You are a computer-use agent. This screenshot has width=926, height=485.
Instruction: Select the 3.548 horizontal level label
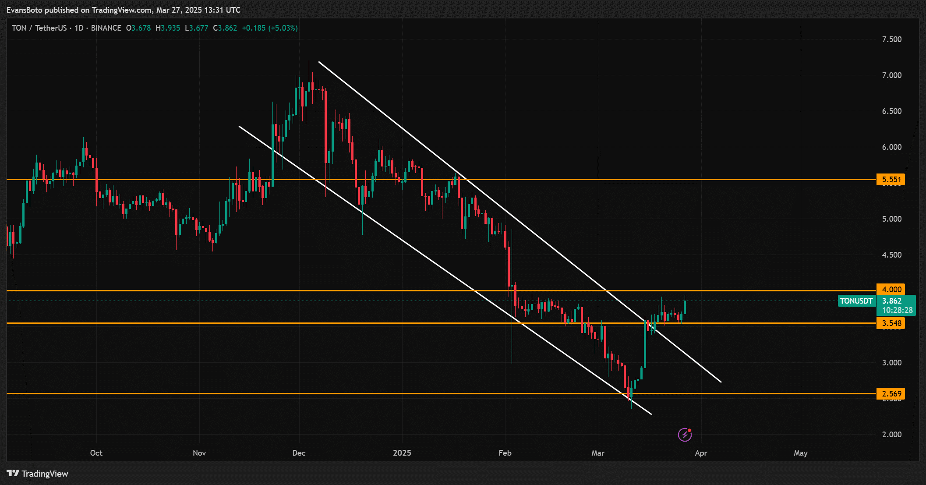[x=891, y=323]
